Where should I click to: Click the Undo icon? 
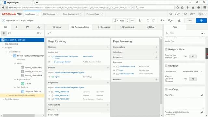148,20
